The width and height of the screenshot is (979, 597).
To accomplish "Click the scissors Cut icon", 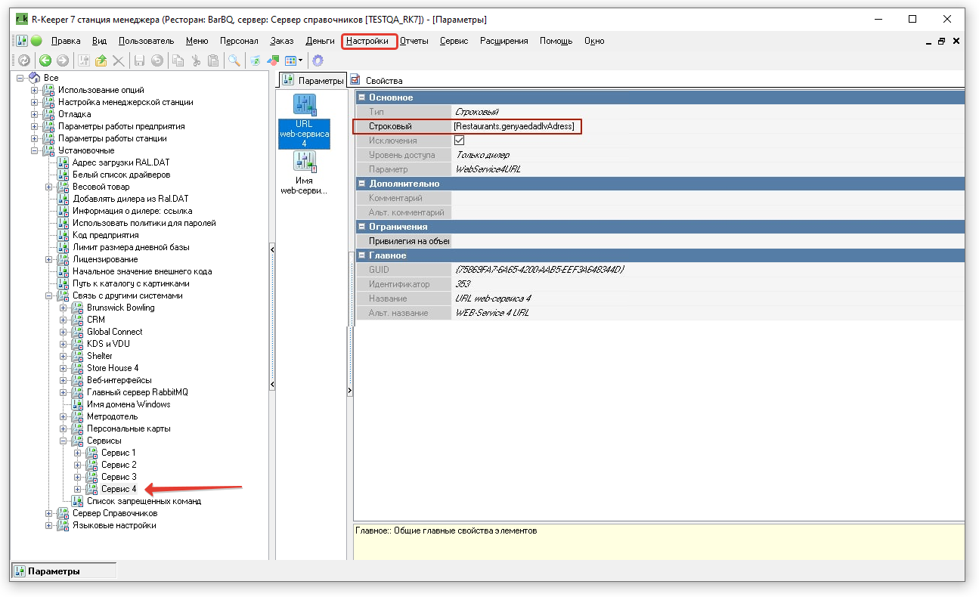I will (196, 60).
